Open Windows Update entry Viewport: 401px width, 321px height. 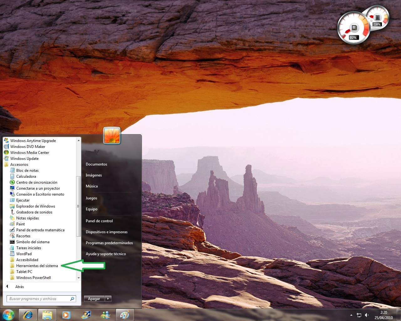(24, 159)
